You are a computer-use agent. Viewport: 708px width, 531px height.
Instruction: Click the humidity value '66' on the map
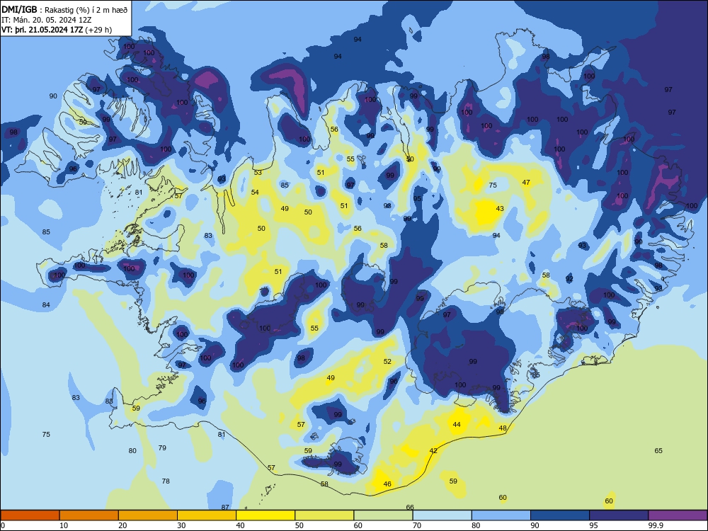(x=410, y=507)
